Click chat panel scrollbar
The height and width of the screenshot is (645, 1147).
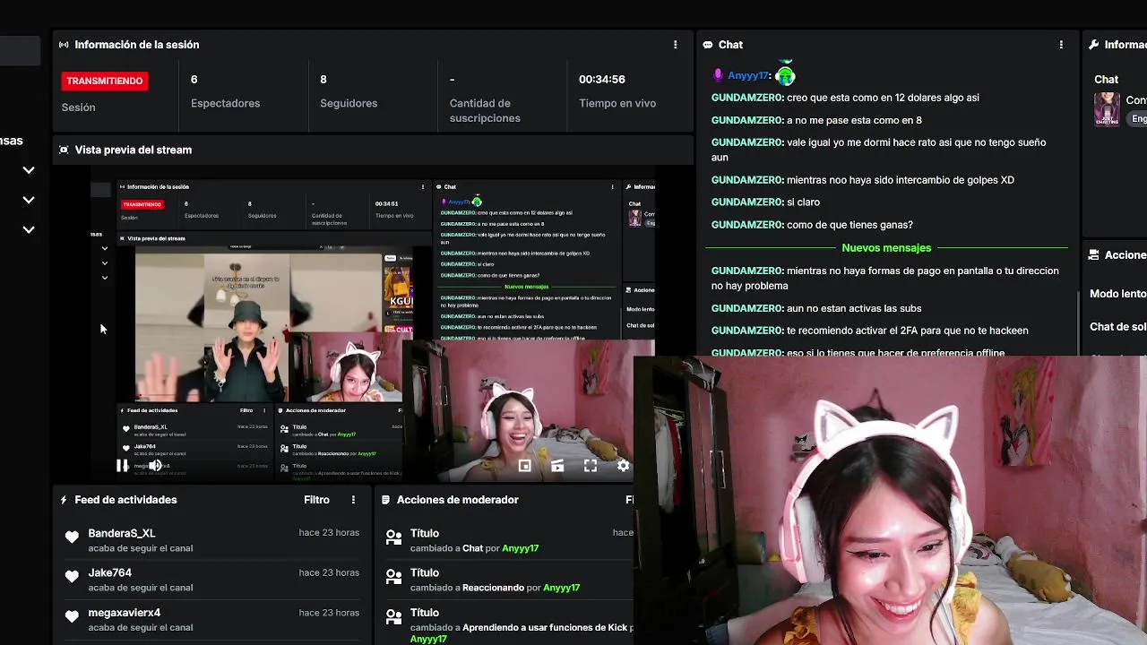pos(1078,322)
